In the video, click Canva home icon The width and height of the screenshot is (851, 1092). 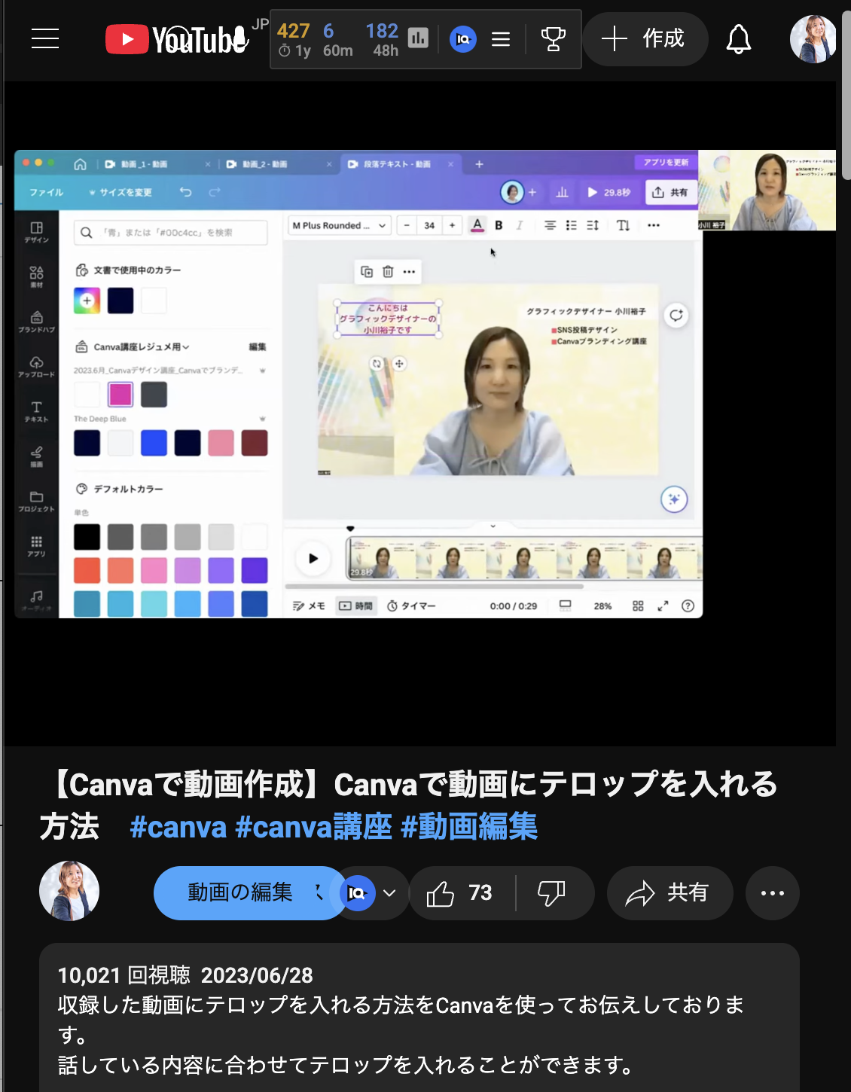coord(80,163)
